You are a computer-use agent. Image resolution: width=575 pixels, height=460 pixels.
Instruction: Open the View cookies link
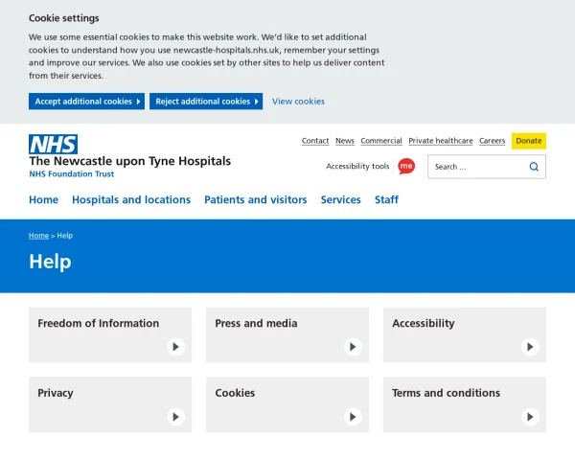(298, 102)
